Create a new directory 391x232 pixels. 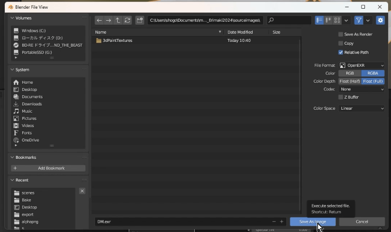coord(140,20)
